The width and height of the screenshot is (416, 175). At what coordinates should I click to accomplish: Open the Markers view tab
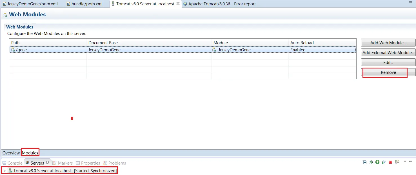coord(63,163)
